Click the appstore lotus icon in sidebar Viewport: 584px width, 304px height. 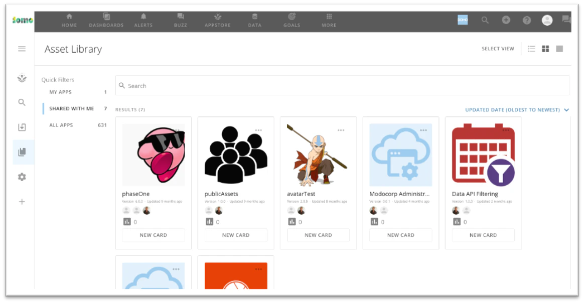[22, 77]
